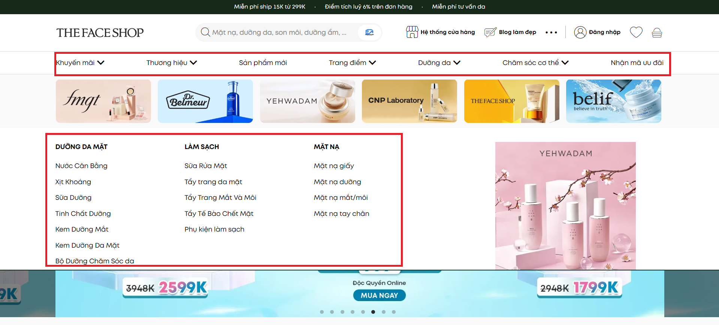719x325 pixels.
Task: Select the DƯỠNG DA MẶT heading
Action: 81,147
